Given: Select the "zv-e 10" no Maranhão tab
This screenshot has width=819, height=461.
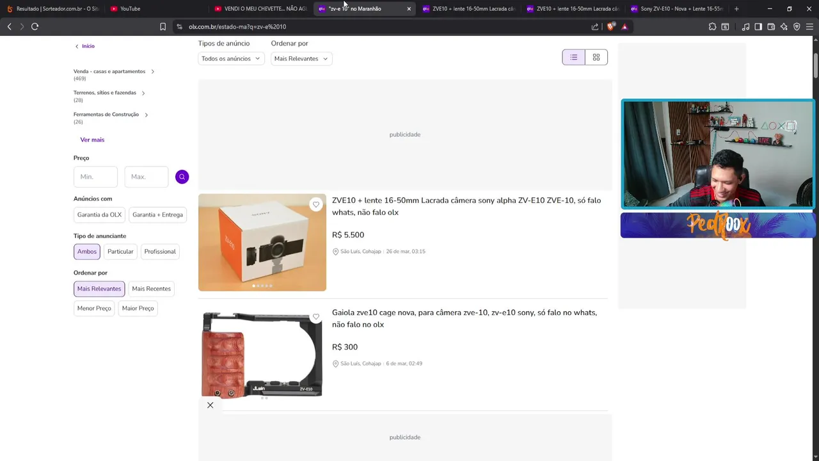Looking at the screenshot, I should [x=365, y=9].
